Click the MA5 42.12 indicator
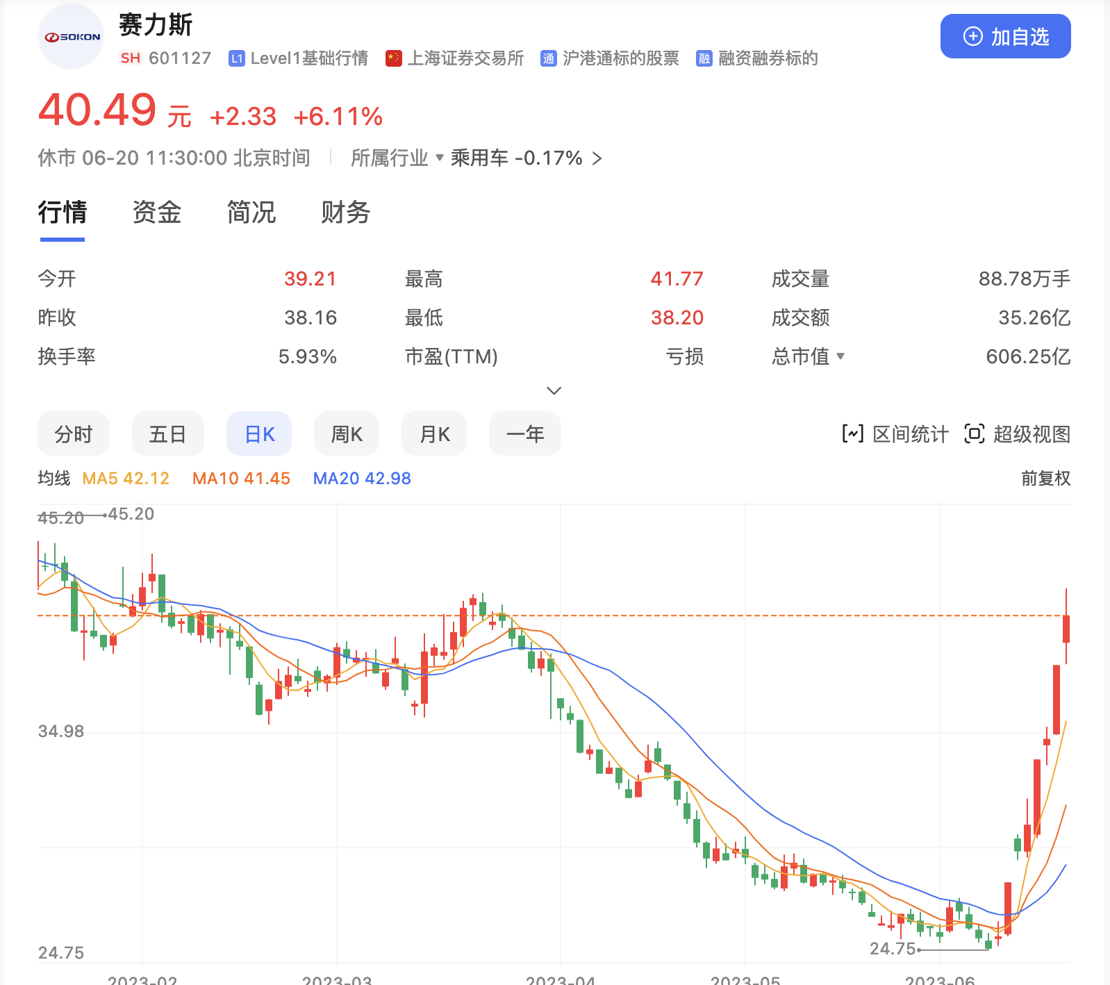The image size is (1110, 985). (126, 478)
